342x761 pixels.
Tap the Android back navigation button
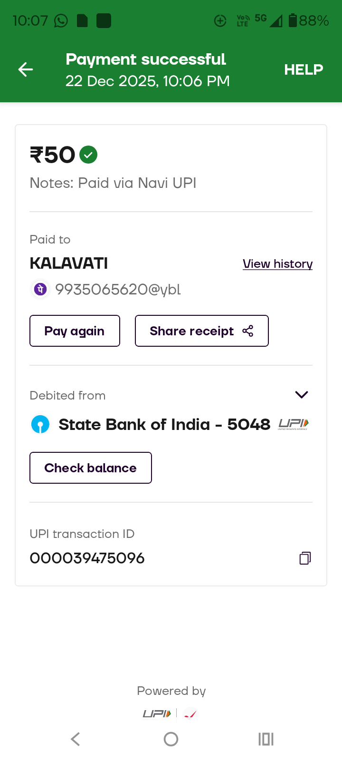(76, 739)
